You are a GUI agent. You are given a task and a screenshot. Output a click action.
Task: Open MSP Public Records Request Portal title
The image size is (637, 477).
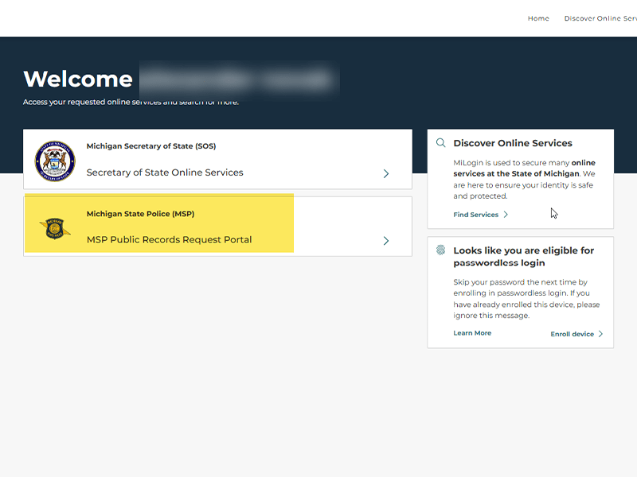[x=169, y=240]
